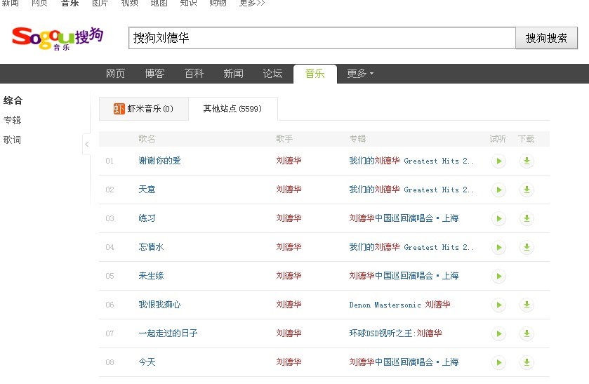Focus the search box containing 搜狗刘德华
Image resolution: width=589 pixels, height=384 pixels.
pos(322,38)
